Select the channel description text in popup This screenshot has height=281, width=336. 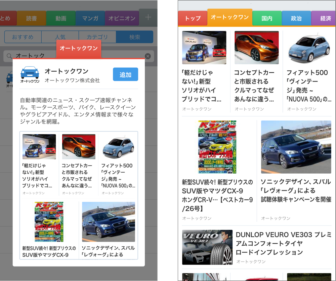click(78, 111)
